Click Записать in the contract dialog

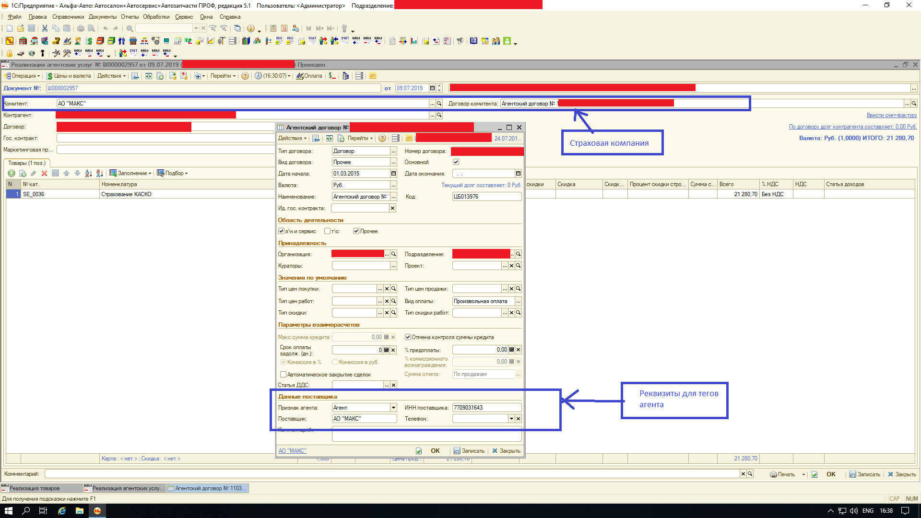click(x=469, y=451)
